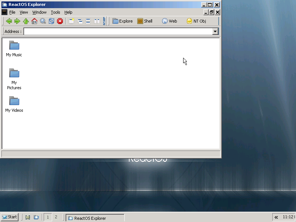
Task: Click the ReactOS Explorer taskbar button
Action: 95,218
